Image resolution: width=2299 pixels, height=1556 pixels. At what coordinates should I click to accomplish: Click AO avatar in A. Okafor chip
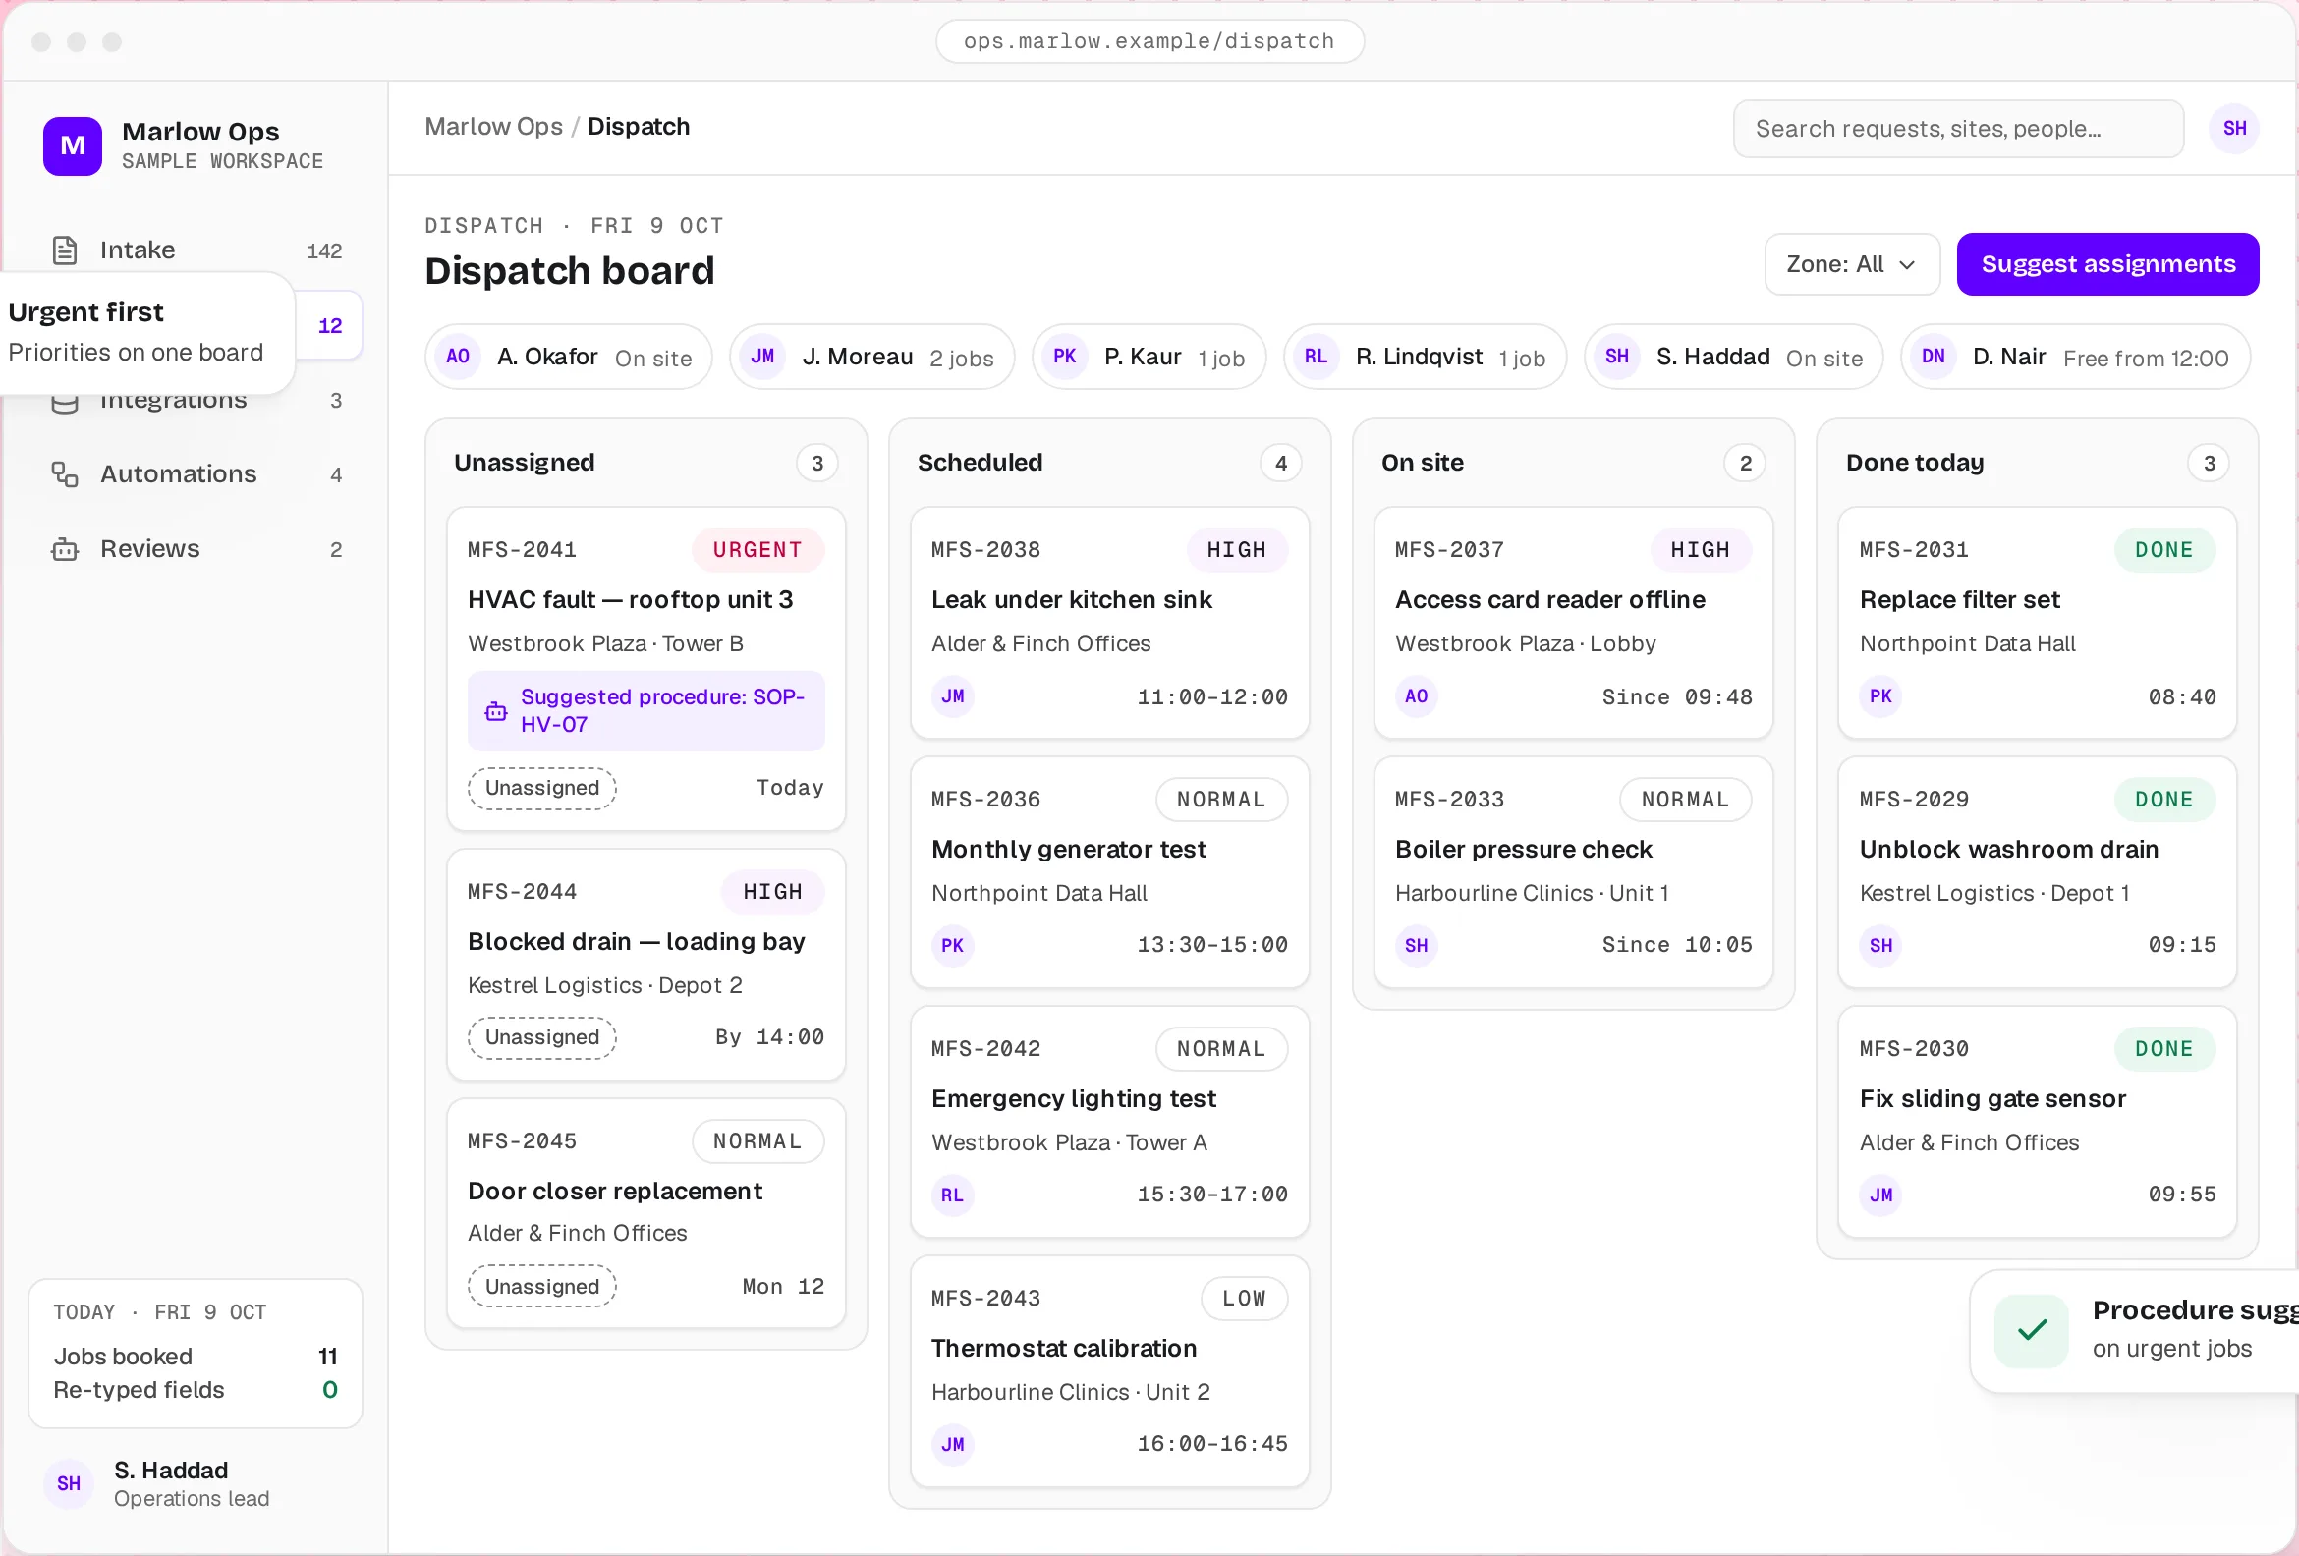(457, 358)
